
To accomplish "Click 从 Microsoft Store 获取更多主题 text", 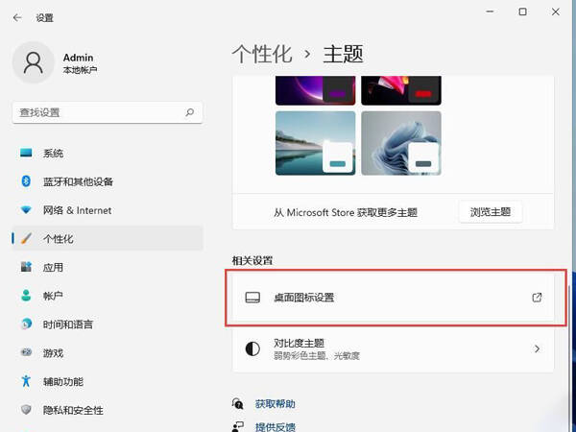I will [346, 212].
